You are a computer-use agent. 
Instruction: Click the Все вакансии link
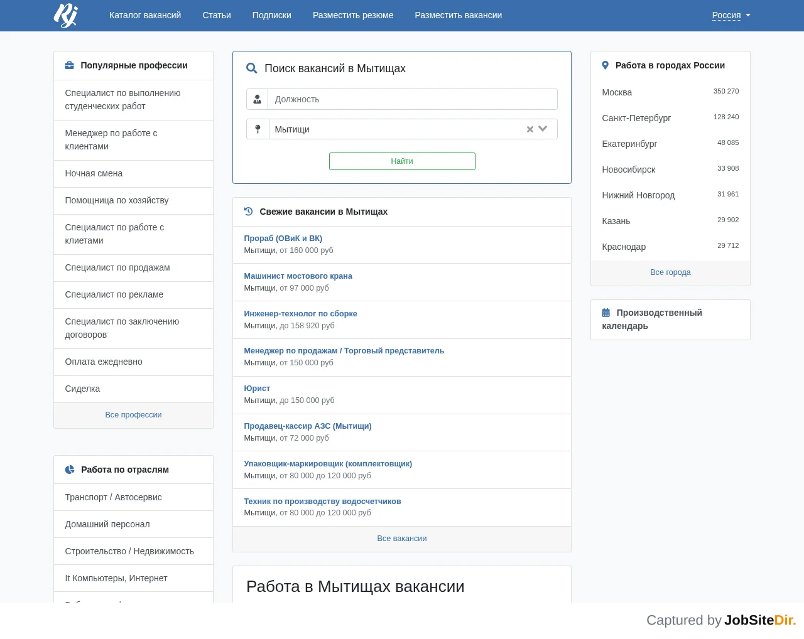point(402,539)
